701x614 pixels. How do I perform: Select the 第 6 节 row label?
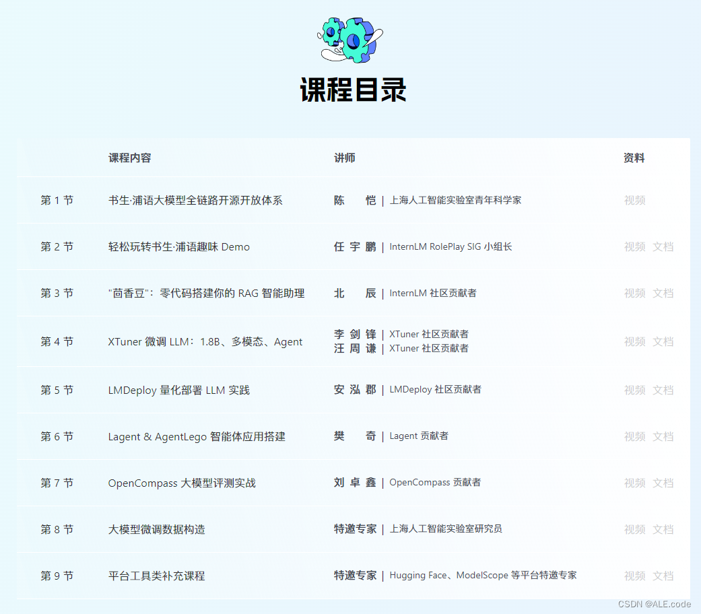(57, 436)
